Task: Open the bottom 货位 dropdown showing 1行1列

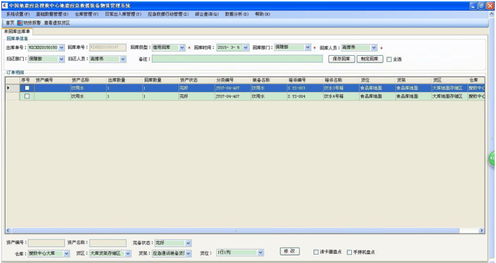Action: [x=260, y=253]
